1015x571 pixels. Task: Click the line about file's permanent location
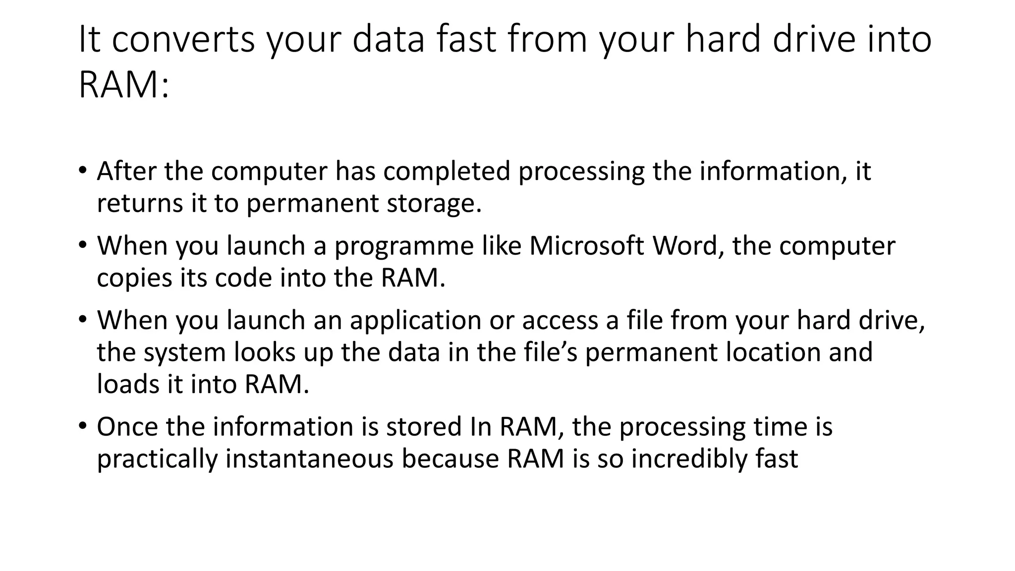[485, 352]
